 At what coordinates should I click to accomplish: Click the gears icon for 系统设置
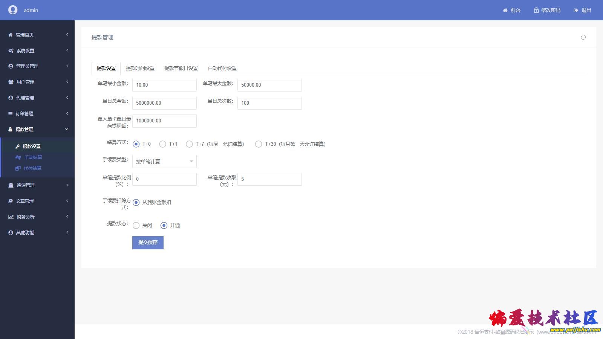point(11,51)
